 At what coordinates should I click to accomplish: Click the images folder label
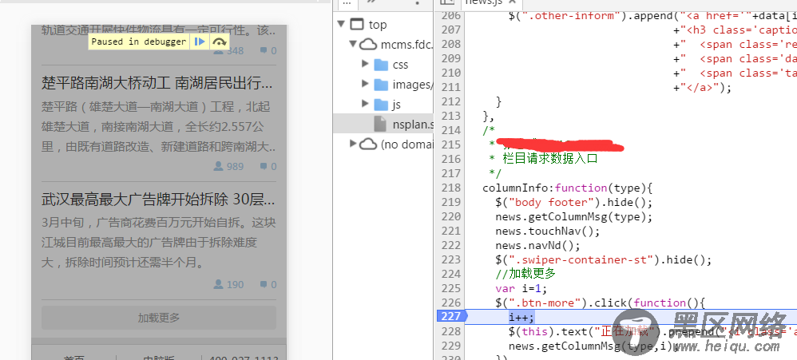tap(413, 85)
